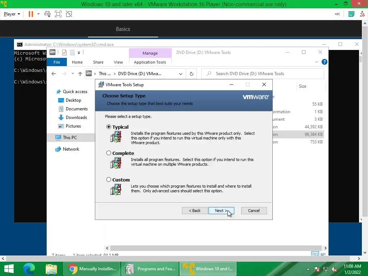368x276 pixels.
Task: Pause the virtual machine
Action: click(31, 14)
